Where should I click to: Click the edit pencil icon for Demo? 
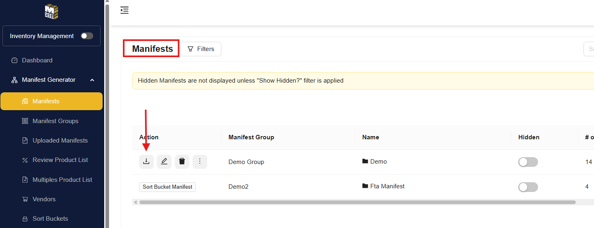[x=164, y=162]
